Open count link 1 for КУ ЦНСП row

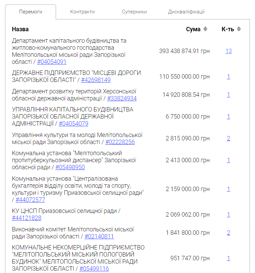tap(228, 215)
